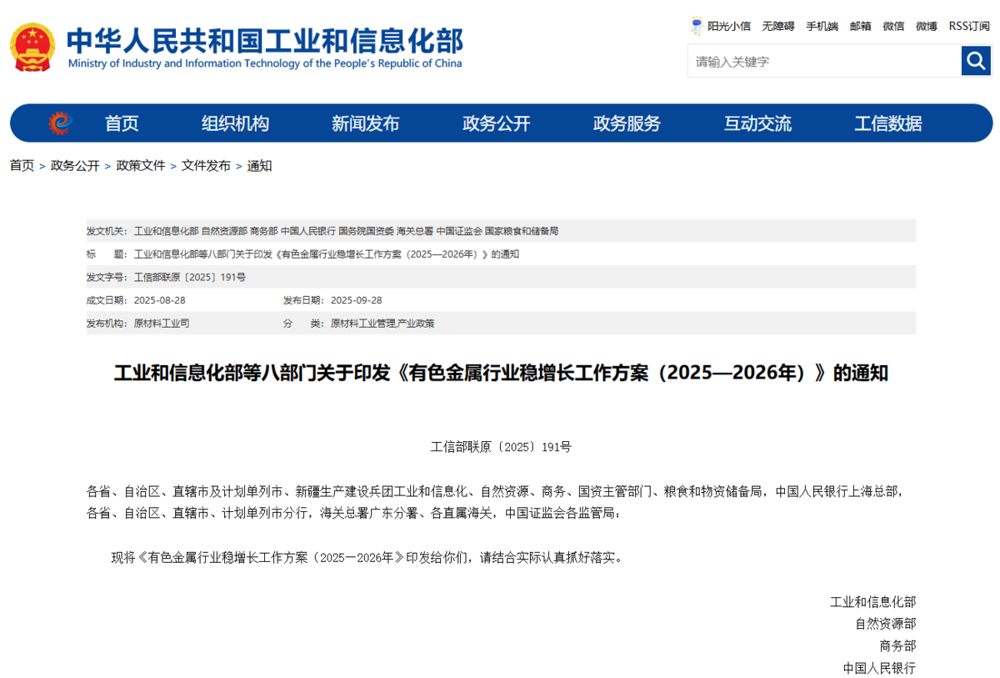The width and height of the screenshot is (1000, 678).
Task: Click the 首页 breadcrumb link
Action: click(x=22, y=166)
